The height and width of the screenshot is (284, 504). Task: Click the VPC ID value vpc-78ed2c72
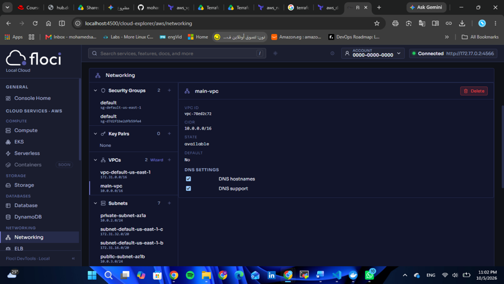197,113
